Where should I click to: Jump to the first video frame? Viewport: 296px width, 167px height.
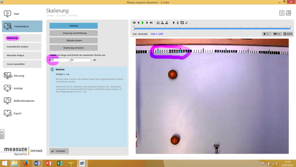[134, 23]
